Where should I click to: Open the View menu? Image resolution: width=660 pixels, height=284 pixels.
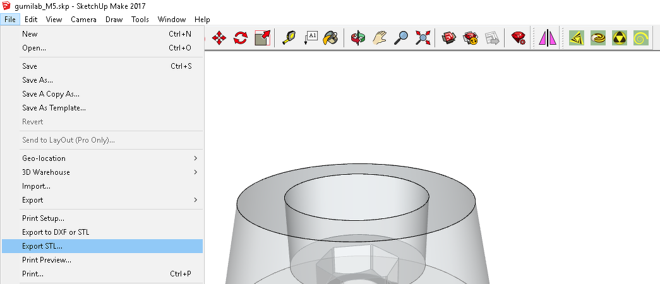point(54,20)
